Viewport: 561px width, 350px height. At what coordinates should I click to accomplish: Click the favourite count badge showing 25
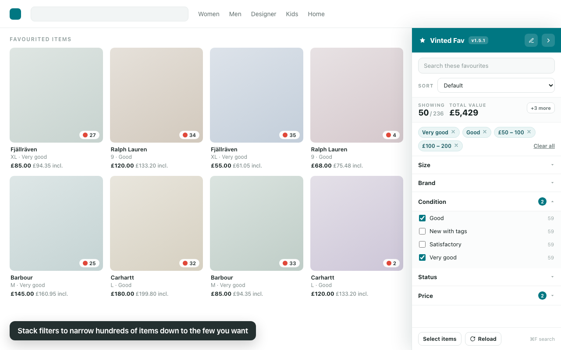coord(89,263)
